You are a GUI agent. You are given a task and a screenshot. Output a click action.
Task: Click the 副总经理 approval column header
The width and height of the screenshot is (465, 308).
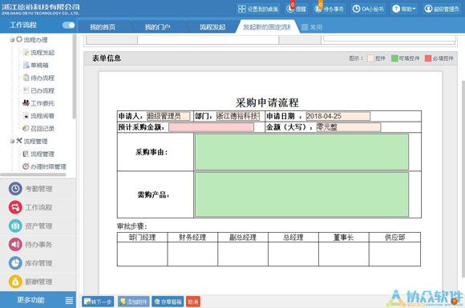[243, 238]
